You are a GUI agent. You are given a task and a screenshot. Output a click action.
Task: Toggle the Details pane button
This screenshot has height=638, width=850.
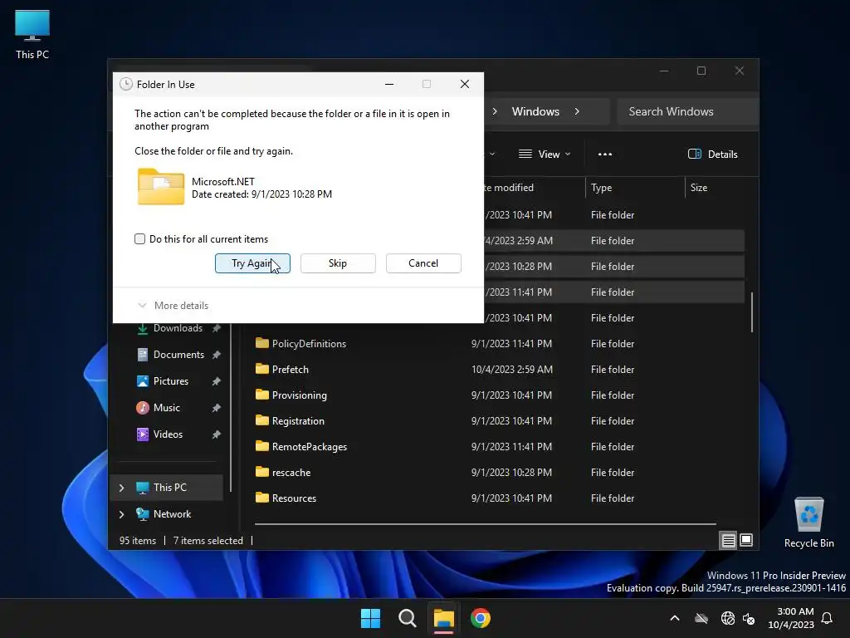(x=713, y=154)
